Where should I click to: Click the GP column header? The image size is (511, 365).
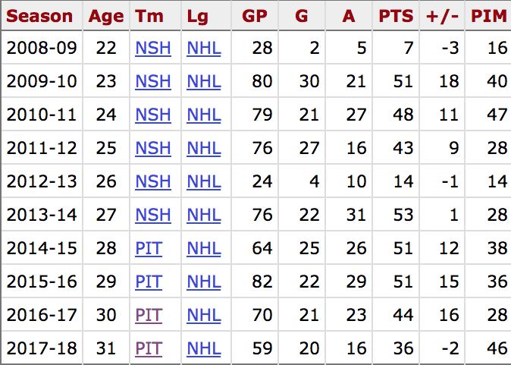pos(255,16)
